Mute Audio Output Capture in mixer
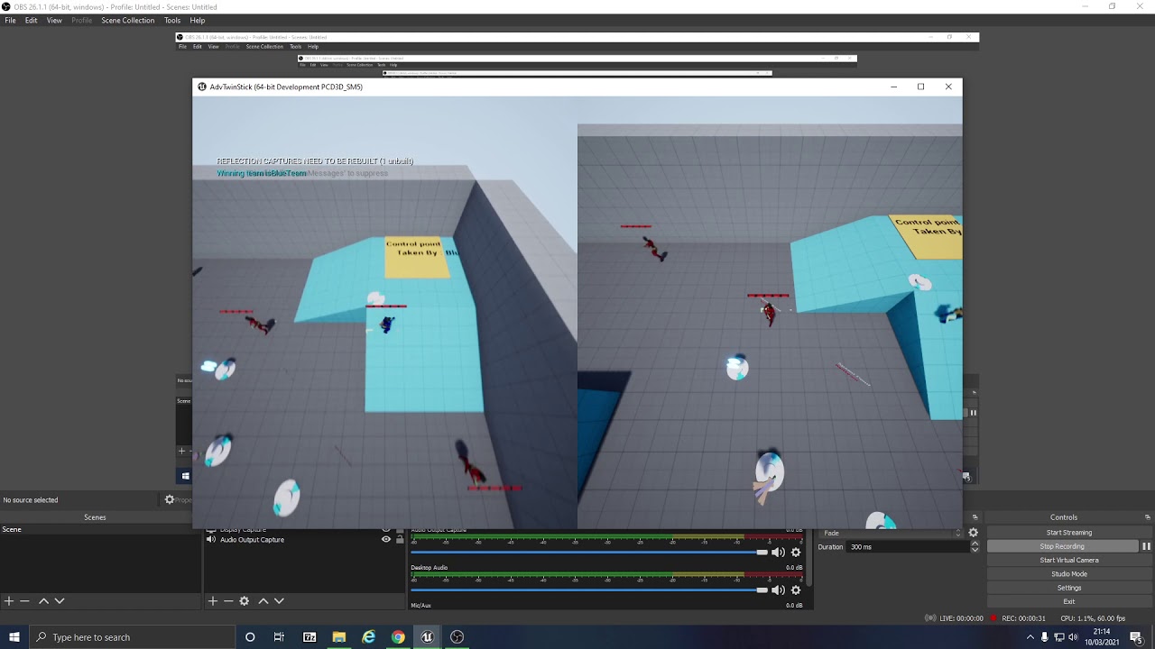This screenshot has width=1155, height=649. pyautogui.click(x=778, y=553)
